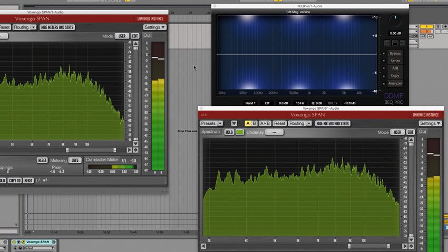This screenshot has width=448, height=252.
Task: Click RESET next to COPY TO
Action: click(28, 181)
